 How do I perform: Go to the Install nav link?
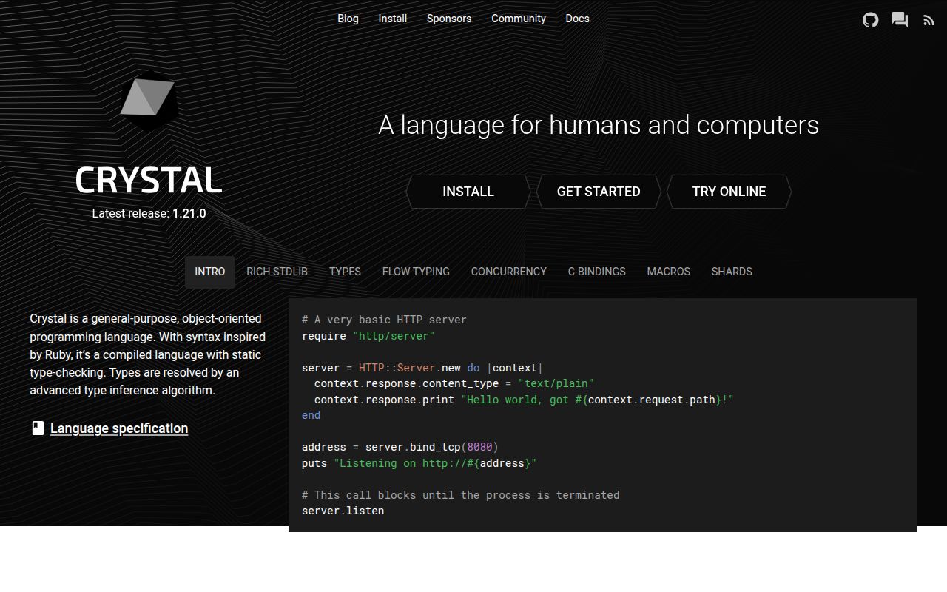393,18
